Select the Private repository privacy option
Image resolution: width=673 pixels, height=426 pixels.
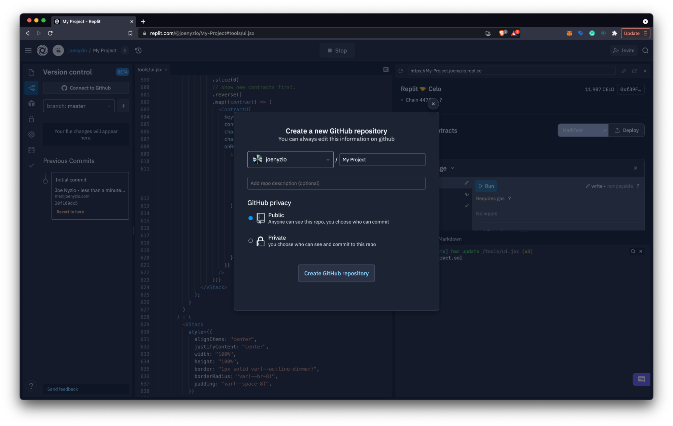250,241
